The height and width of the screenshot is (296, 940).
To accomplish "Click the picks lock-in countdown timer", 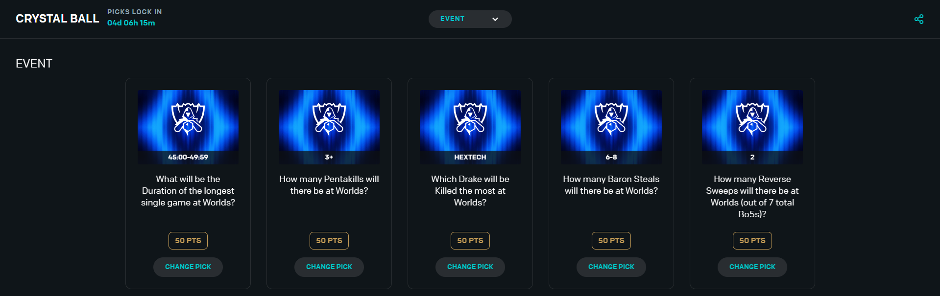I will [131, 23].
